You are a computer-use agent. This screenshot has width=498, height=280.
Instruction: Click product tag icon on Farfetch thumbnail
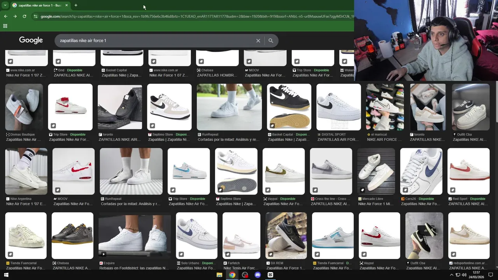pyautogui.click(x=228, y=254)
